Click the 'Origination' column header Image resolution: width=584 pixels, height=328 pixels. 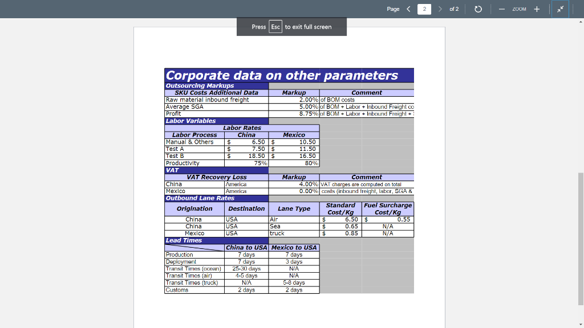pyautogui.click(x=194, y=208)
